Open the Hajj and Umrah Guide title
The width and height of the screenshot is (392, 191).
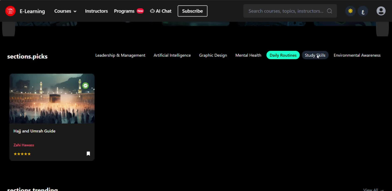point(34,131)
